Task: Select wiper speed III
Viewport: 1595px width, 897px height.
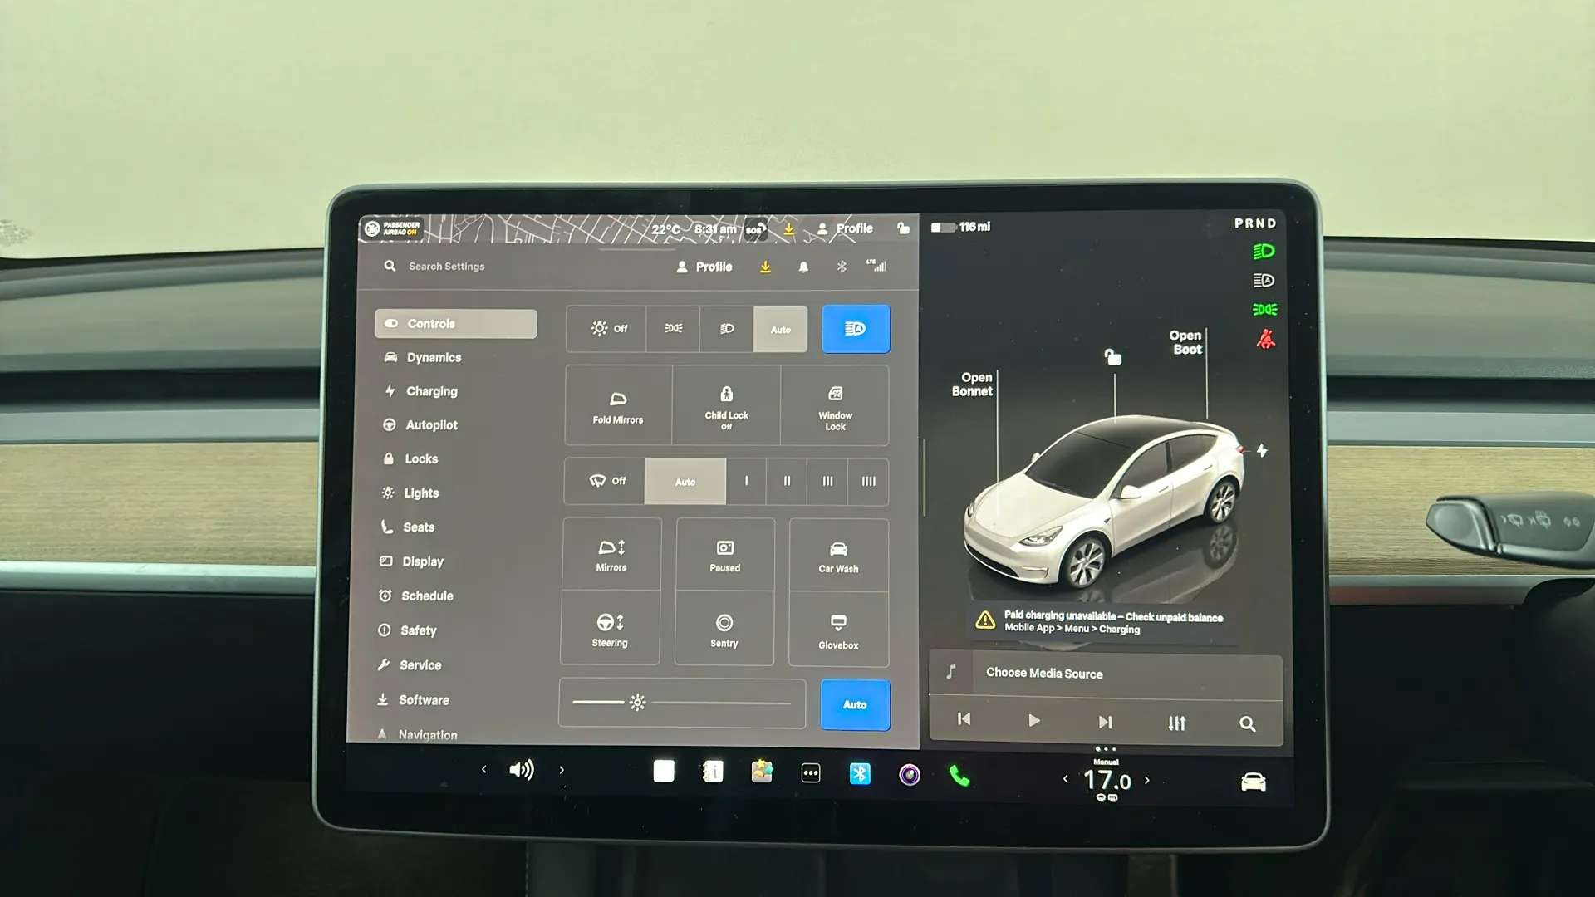Action: pos(827,482)
